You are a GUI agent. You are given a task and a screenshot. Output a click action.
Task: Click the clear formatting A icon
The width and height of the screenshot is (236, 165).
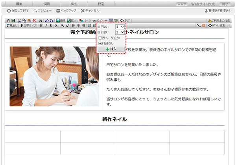pos(56,26)
